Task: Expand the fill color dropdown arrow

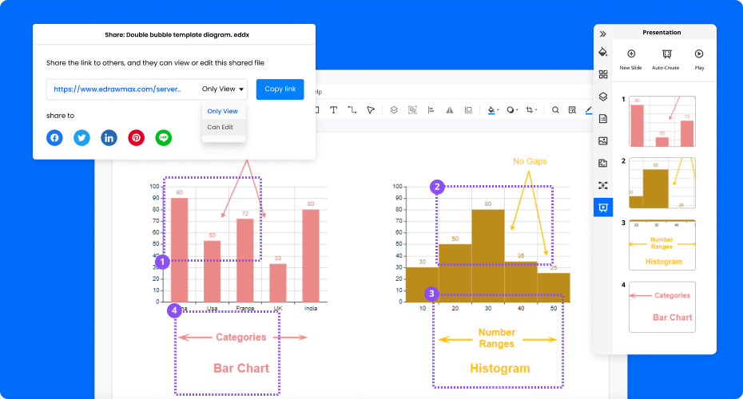Action: (499, 110)
